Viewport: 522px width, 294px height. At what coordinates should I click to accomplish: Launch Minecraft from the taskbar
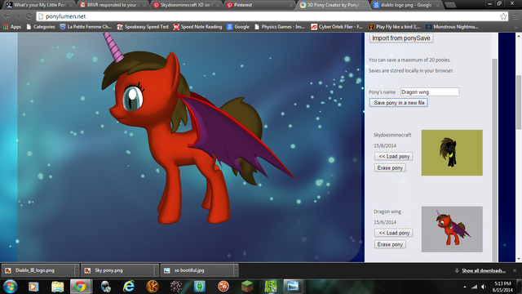click(x=247, y=287)
